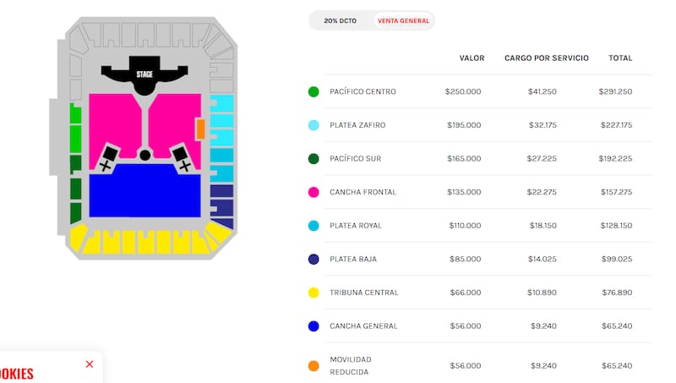Switch to the 20% DCTO tab
The height and width of the screenshot is (383, 676).
click(x=341, y=20)
